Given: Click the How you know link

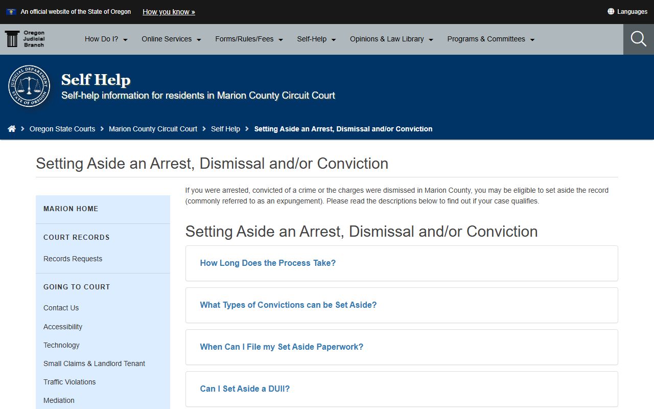Looking at the screenshot, I should point(169,12).
